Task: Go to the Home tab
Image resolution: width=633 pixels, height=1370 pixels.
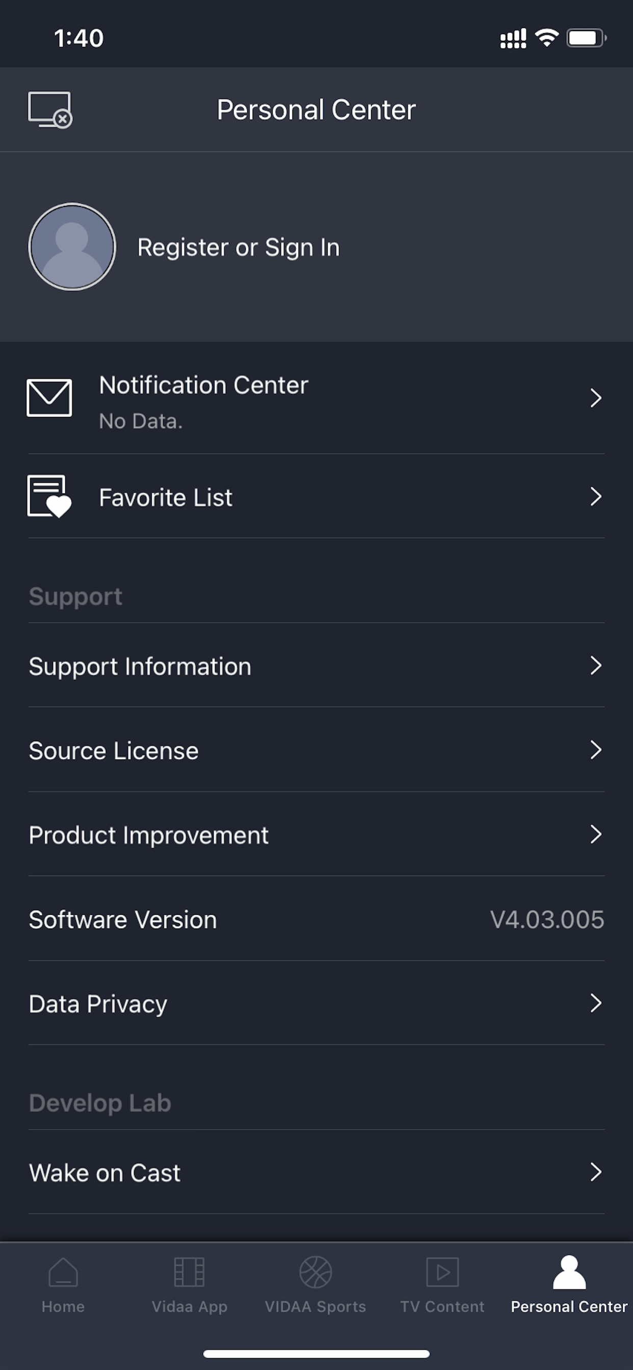Action: pos(63,1283)
